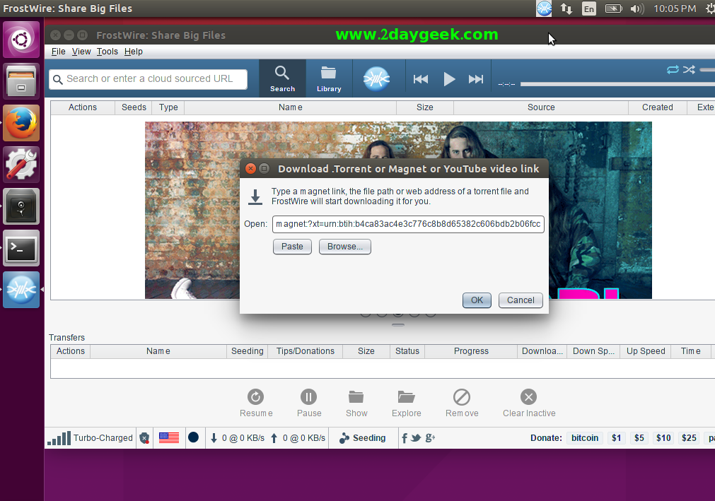Sort transfers by Up Speed column
This screenshot has width=715, height=501.
646,351
